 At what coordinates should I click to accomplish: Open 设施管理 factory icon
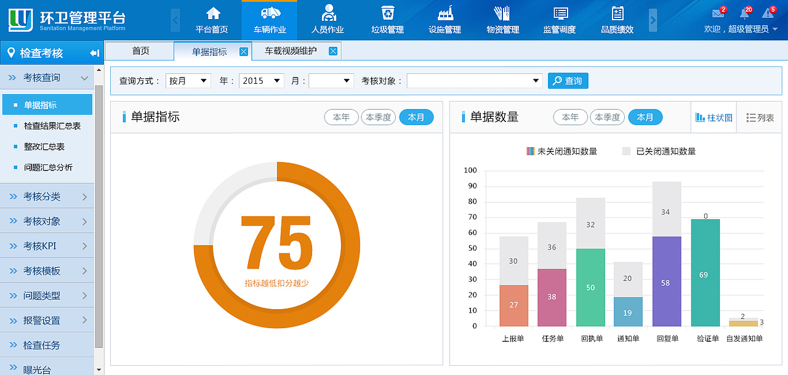(445, 13)
